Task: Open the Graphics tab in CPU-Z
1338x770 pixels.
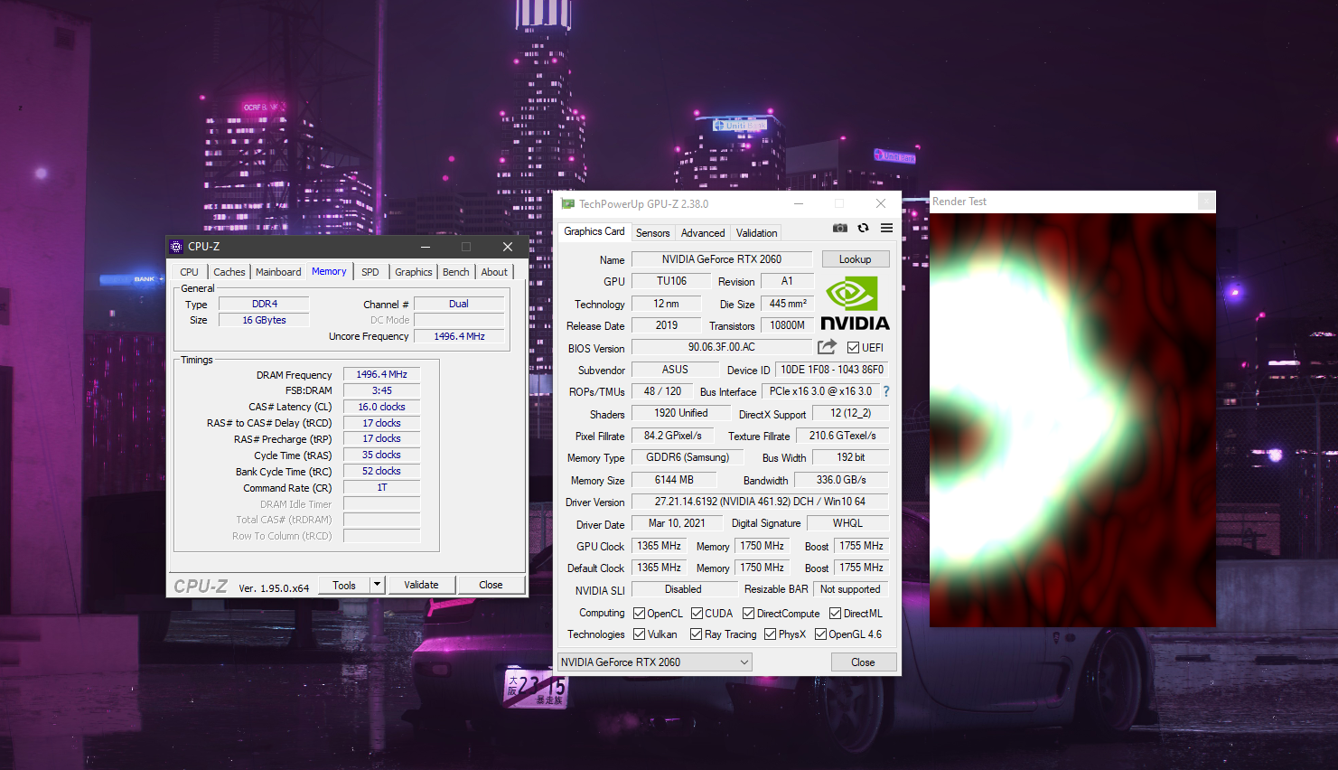Action: coord(414,272)
